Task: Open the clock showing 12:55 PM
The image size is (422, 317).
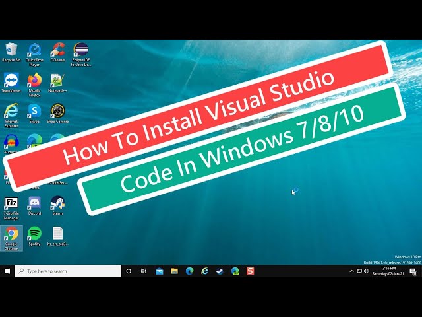Action: click(x=388, y=271)
